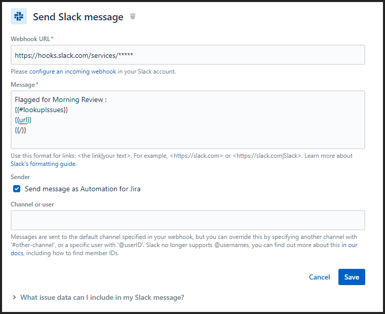The height and width of the screenshot is (314, 385).
Task: Click the {{#lookupIssues}} line in message
Action: (x=41, y=110)
